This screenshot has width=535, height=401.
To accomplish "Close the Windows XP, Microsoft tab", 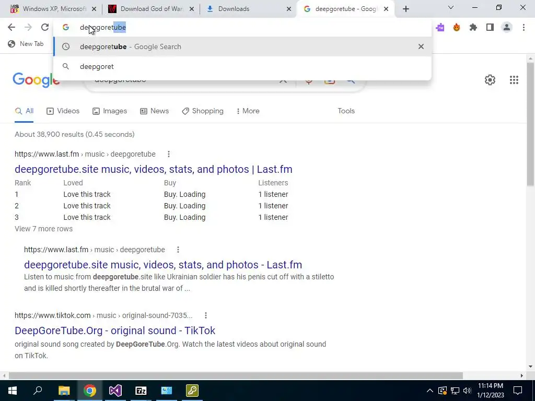I will 94,9.
